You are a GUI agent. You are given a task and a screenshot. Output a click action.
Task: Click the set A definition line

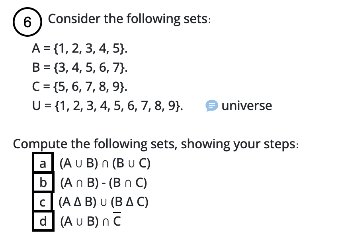coord(80,49)
